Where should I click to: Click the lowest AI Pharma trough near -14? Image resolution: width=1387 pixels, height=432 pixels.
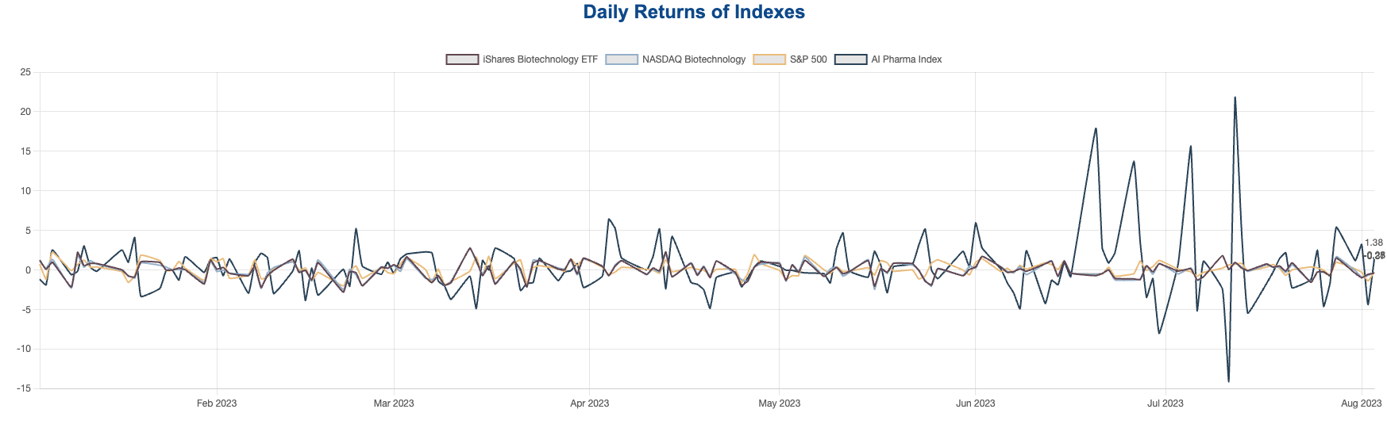[x=1228, y=381]
